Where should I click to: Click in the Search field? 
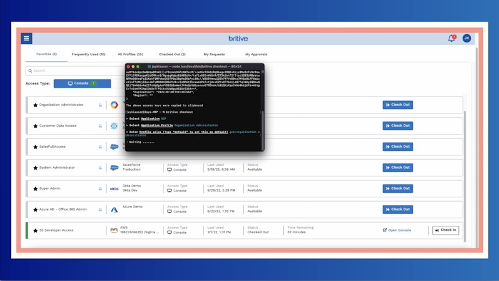[75, 71]
